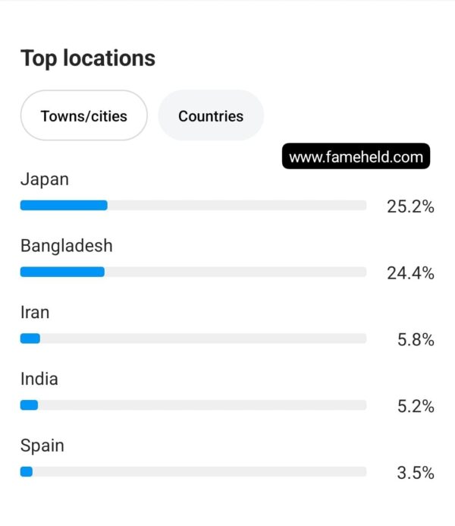Click the 24.4% value for Bangladesh
Image resolution: width=455 pixels, height=526 pixels.
(x=410, y=272)
